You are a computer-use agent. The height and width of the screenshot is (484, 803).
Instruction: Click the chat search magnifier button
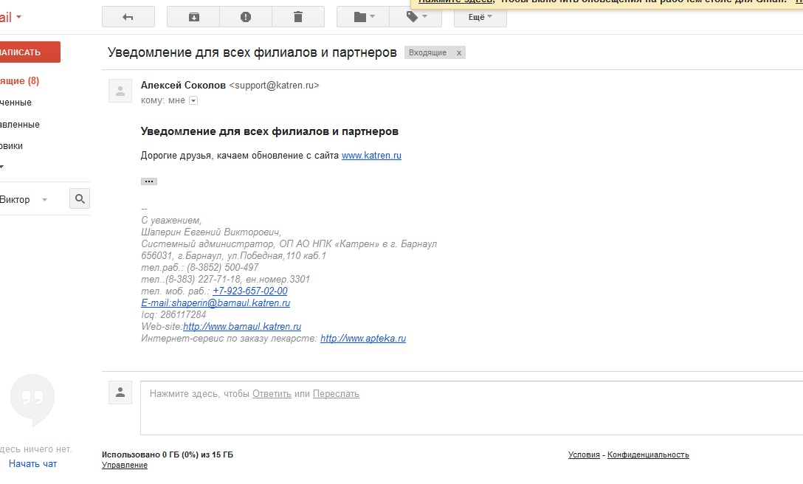(x=80, y=198)
